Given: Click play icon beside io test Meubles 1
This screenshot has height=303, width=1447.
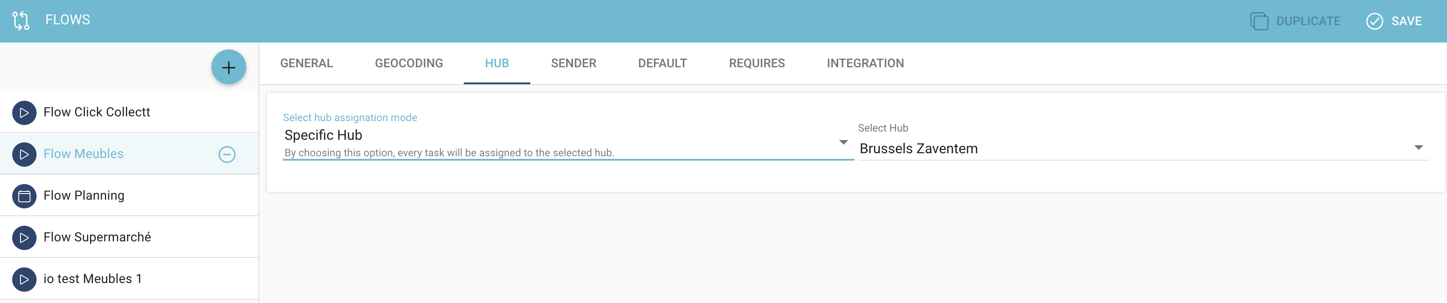Looking at the screenshot, I should tap(24, 279).
